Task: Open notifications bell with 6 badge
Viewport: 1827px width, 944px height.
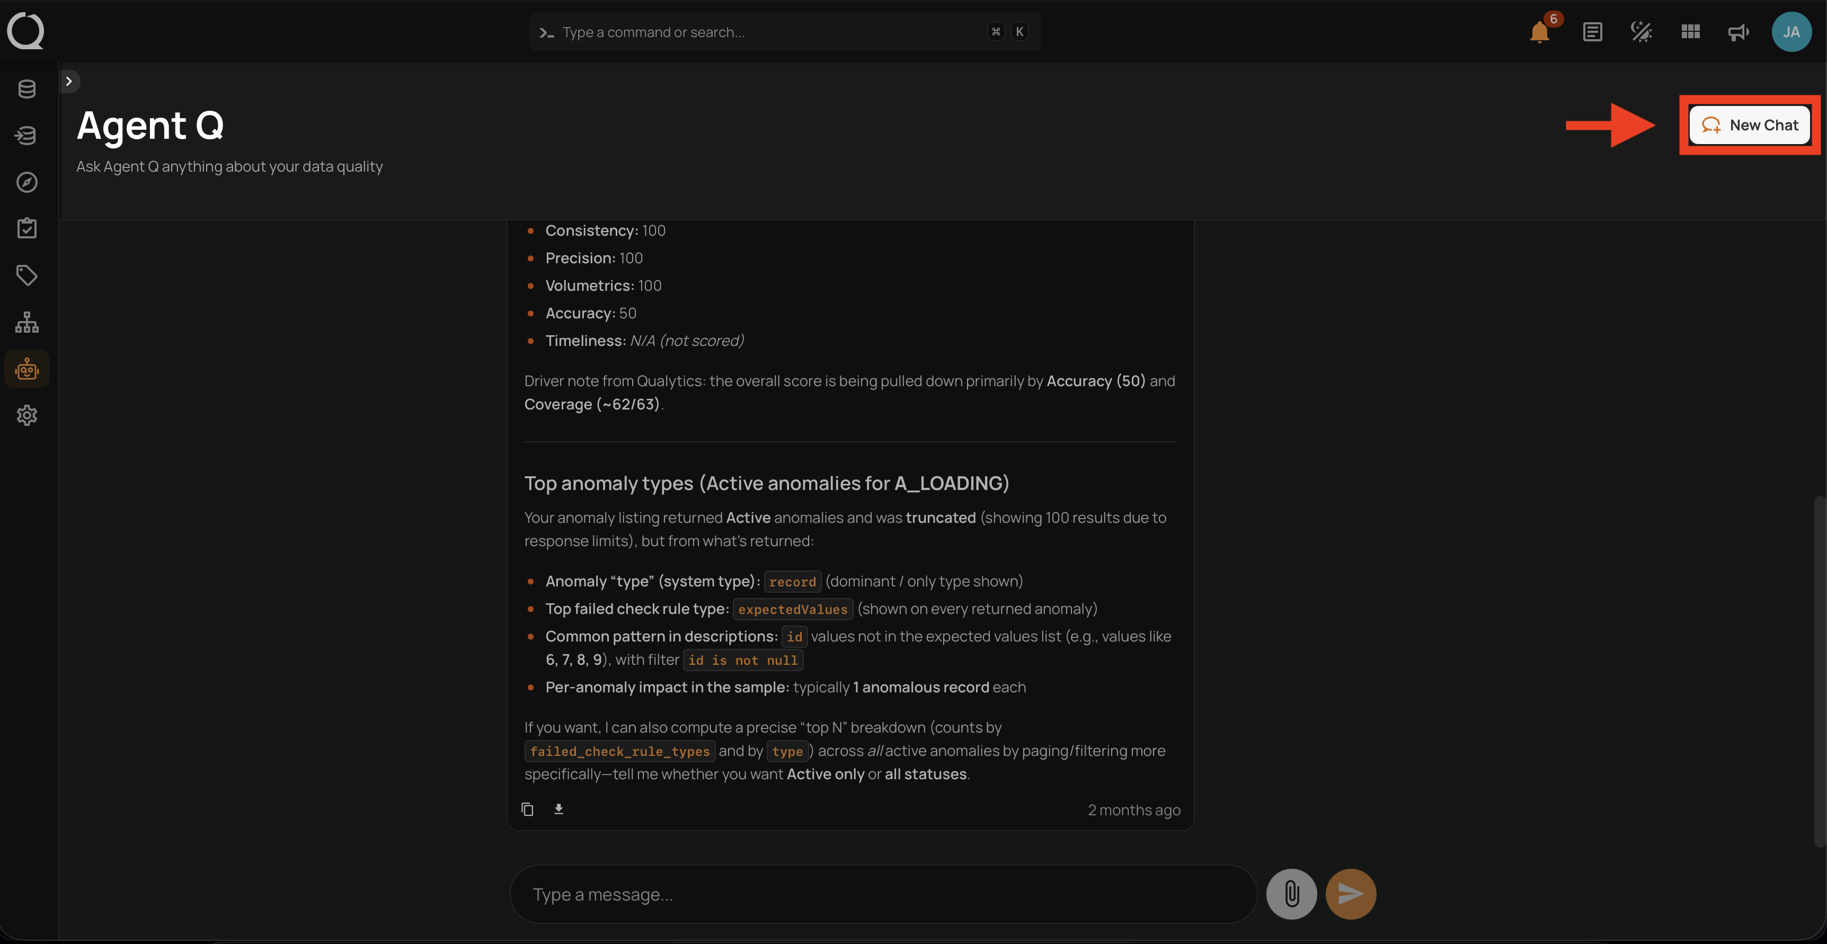Action: tap(1540, 32)
